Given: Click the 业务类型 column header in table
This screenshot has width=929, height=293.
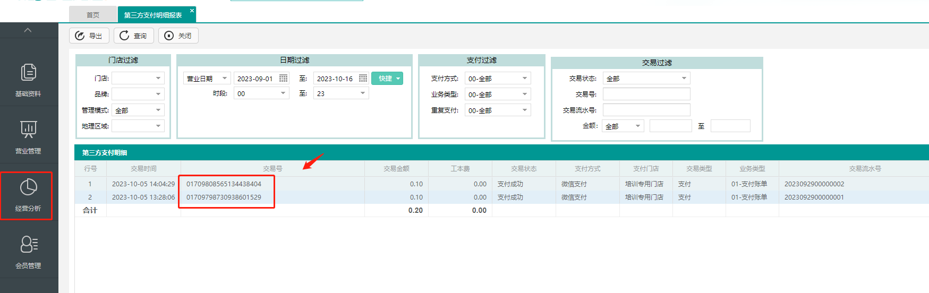Looking at the screenshot, I should coord(752,168).
